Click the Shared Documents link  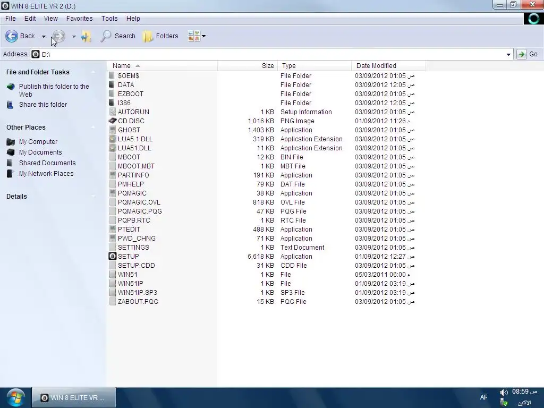pyautogui.click(x=47, y=163)
